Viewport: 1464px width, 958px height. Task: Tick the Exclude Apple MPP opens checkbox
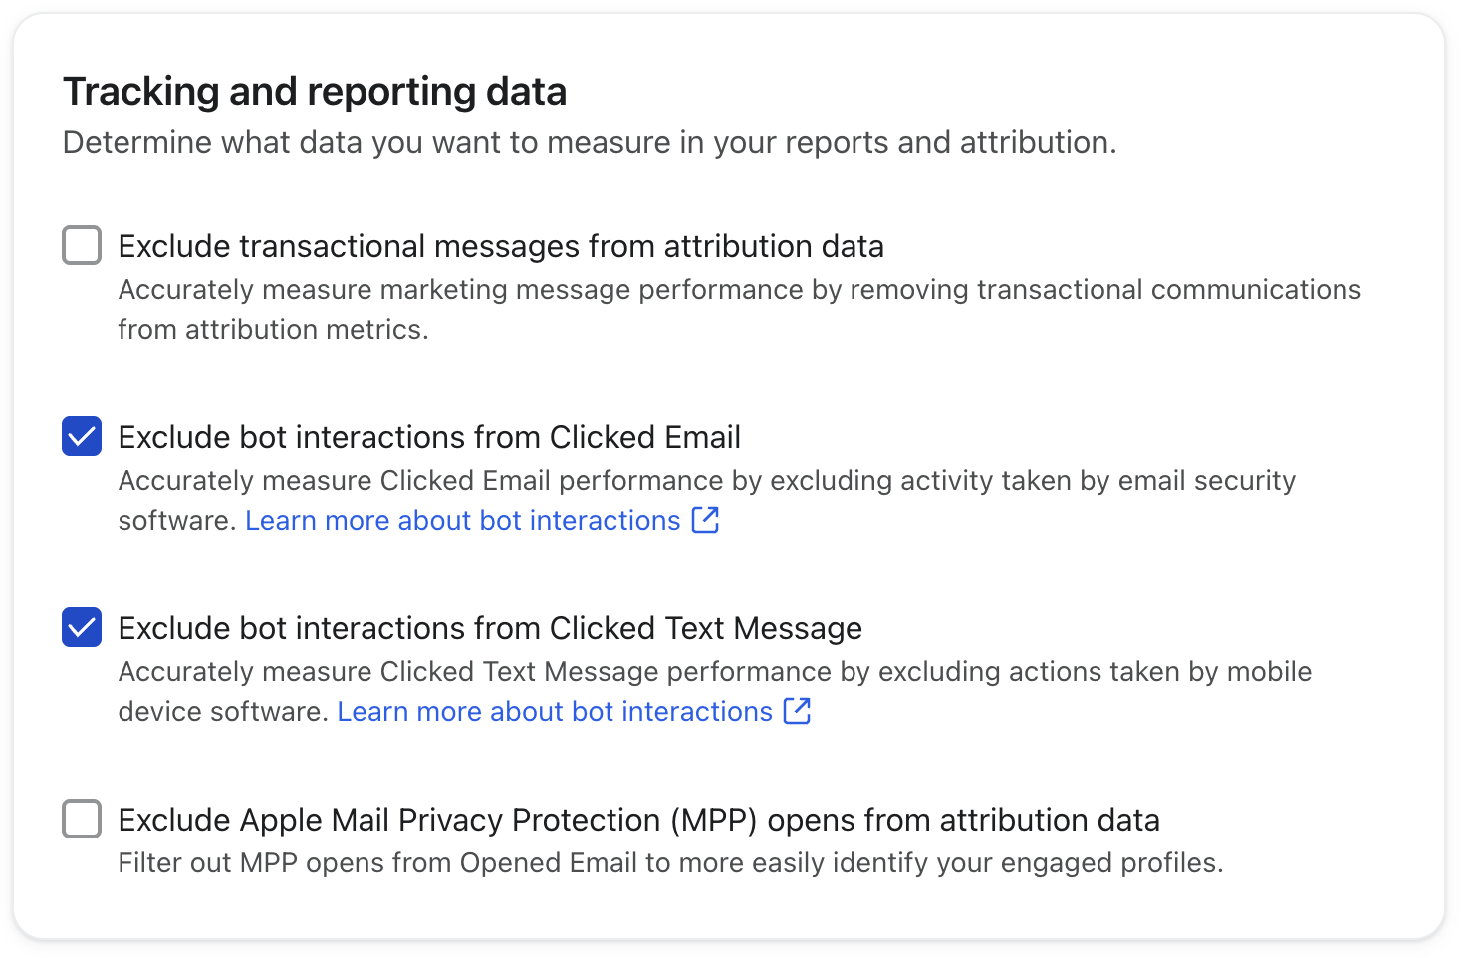click(x=82, y=819)
